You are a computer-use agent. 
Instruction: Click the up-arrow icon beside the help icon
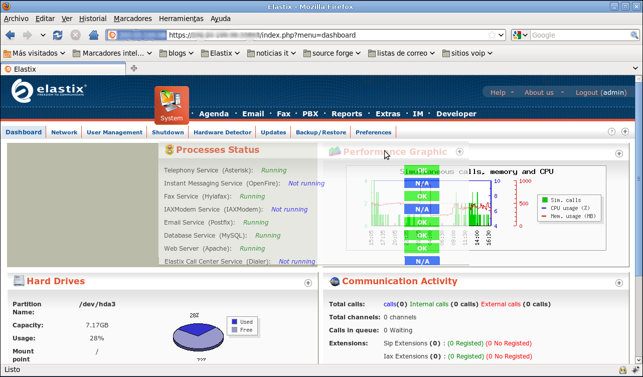click(625, 132)
